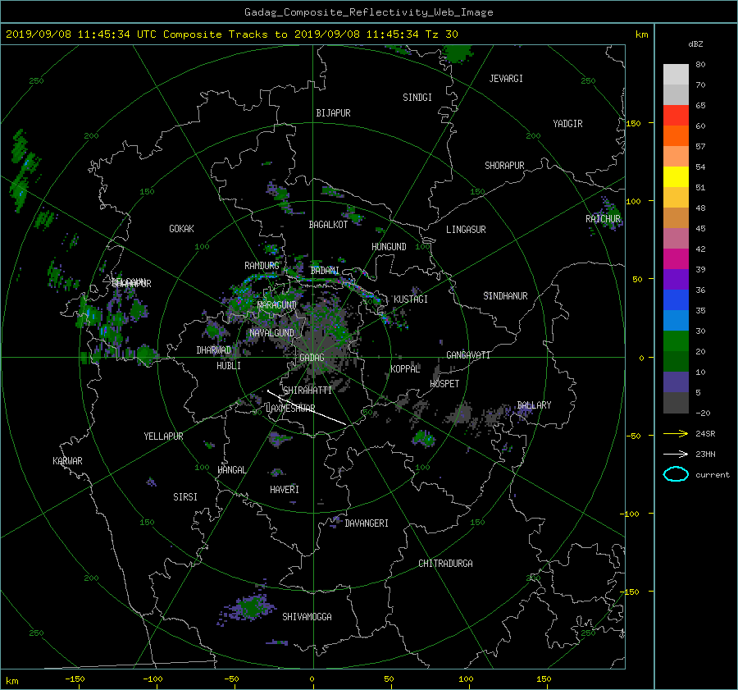Image resolution: width=738 pixels, height=690 pixels.
Task: Click the HUBLI label
Action: pyautogui.click(x=229, y=366)
